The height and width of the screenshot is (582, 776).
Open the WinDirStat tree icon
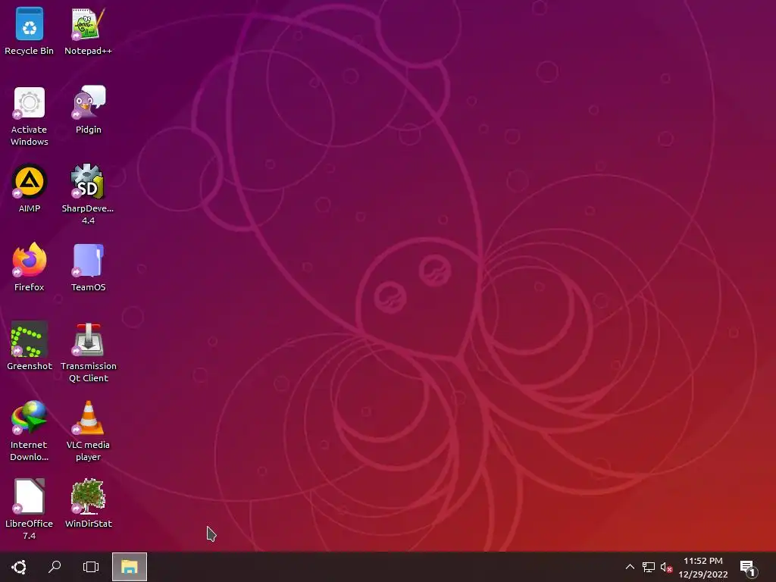(x=88, y=503)
